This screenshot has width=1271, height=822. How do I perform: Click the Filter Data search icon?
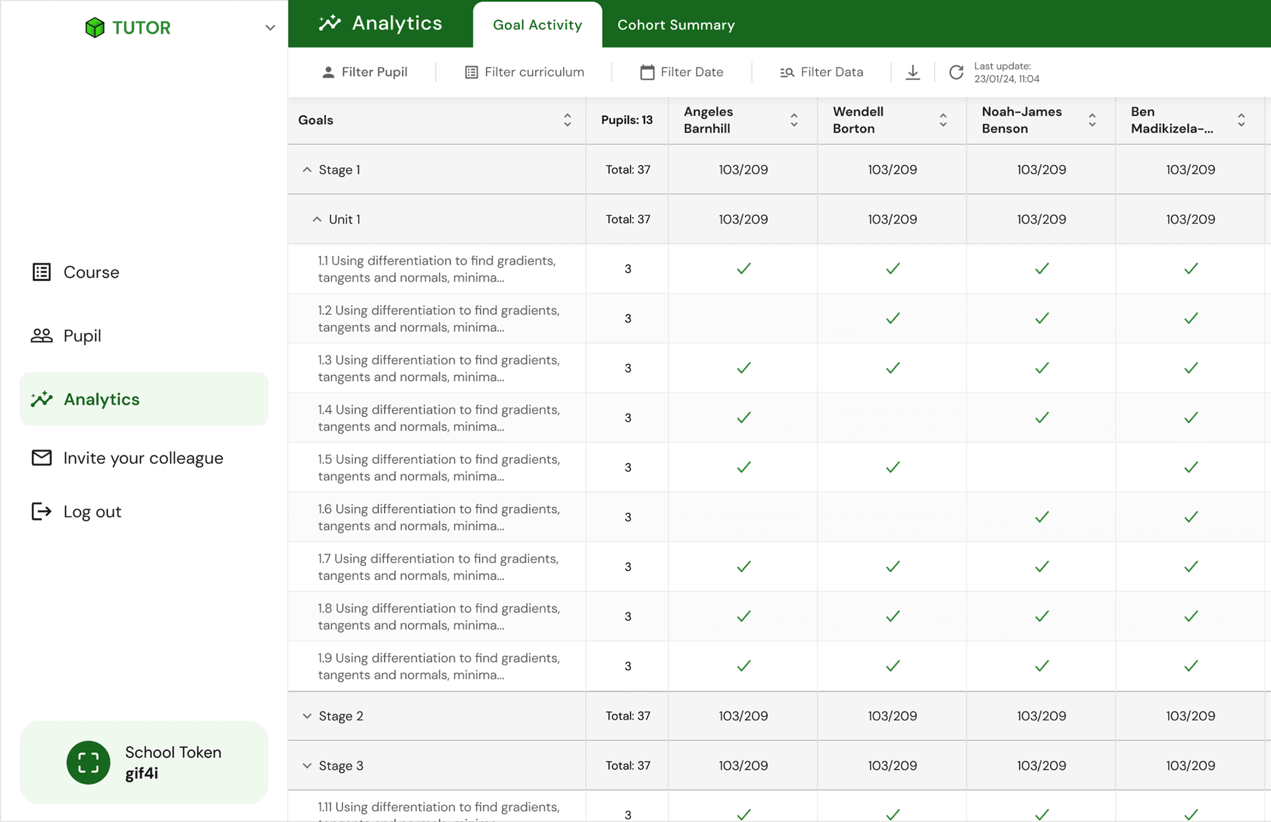click(787, 72)
